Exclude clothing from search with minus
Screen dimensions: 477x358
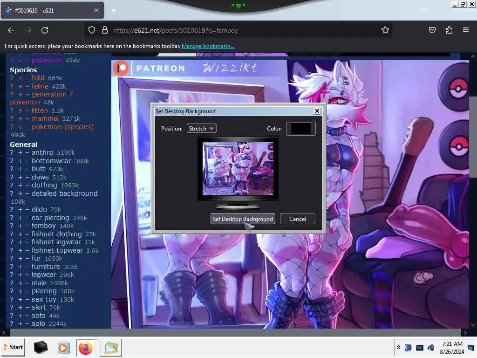pos(27,186)
